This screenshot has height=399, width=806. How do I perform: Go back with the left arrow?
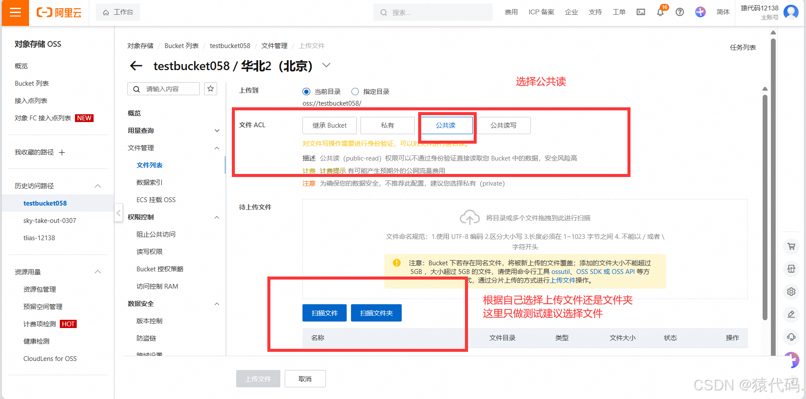coord(136,66)
